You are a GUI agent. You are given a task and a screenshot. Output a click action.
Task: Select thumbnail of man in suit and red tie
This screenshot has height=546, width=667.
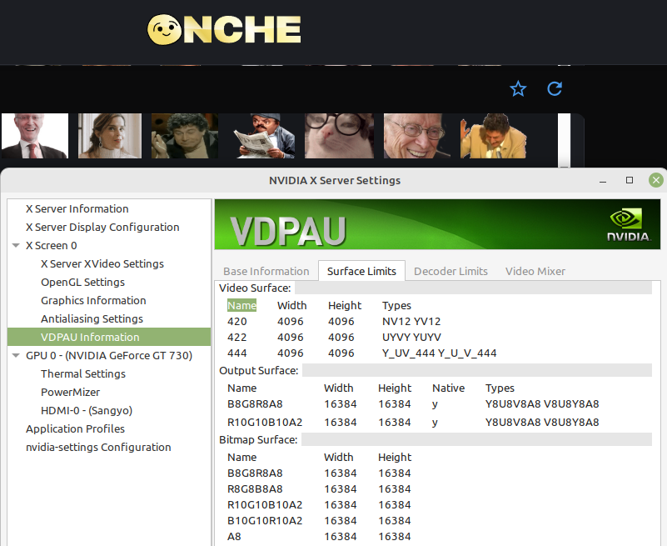(x=35, y=136)
